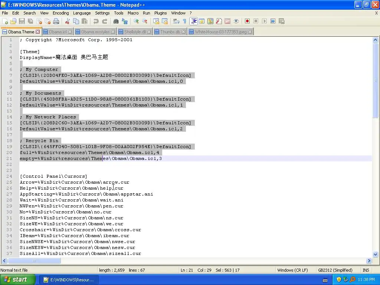Image resolution: width=380 pixels, height=285 pixels.
Task: Save the current file via toolbar
Action: click(22, 21)
